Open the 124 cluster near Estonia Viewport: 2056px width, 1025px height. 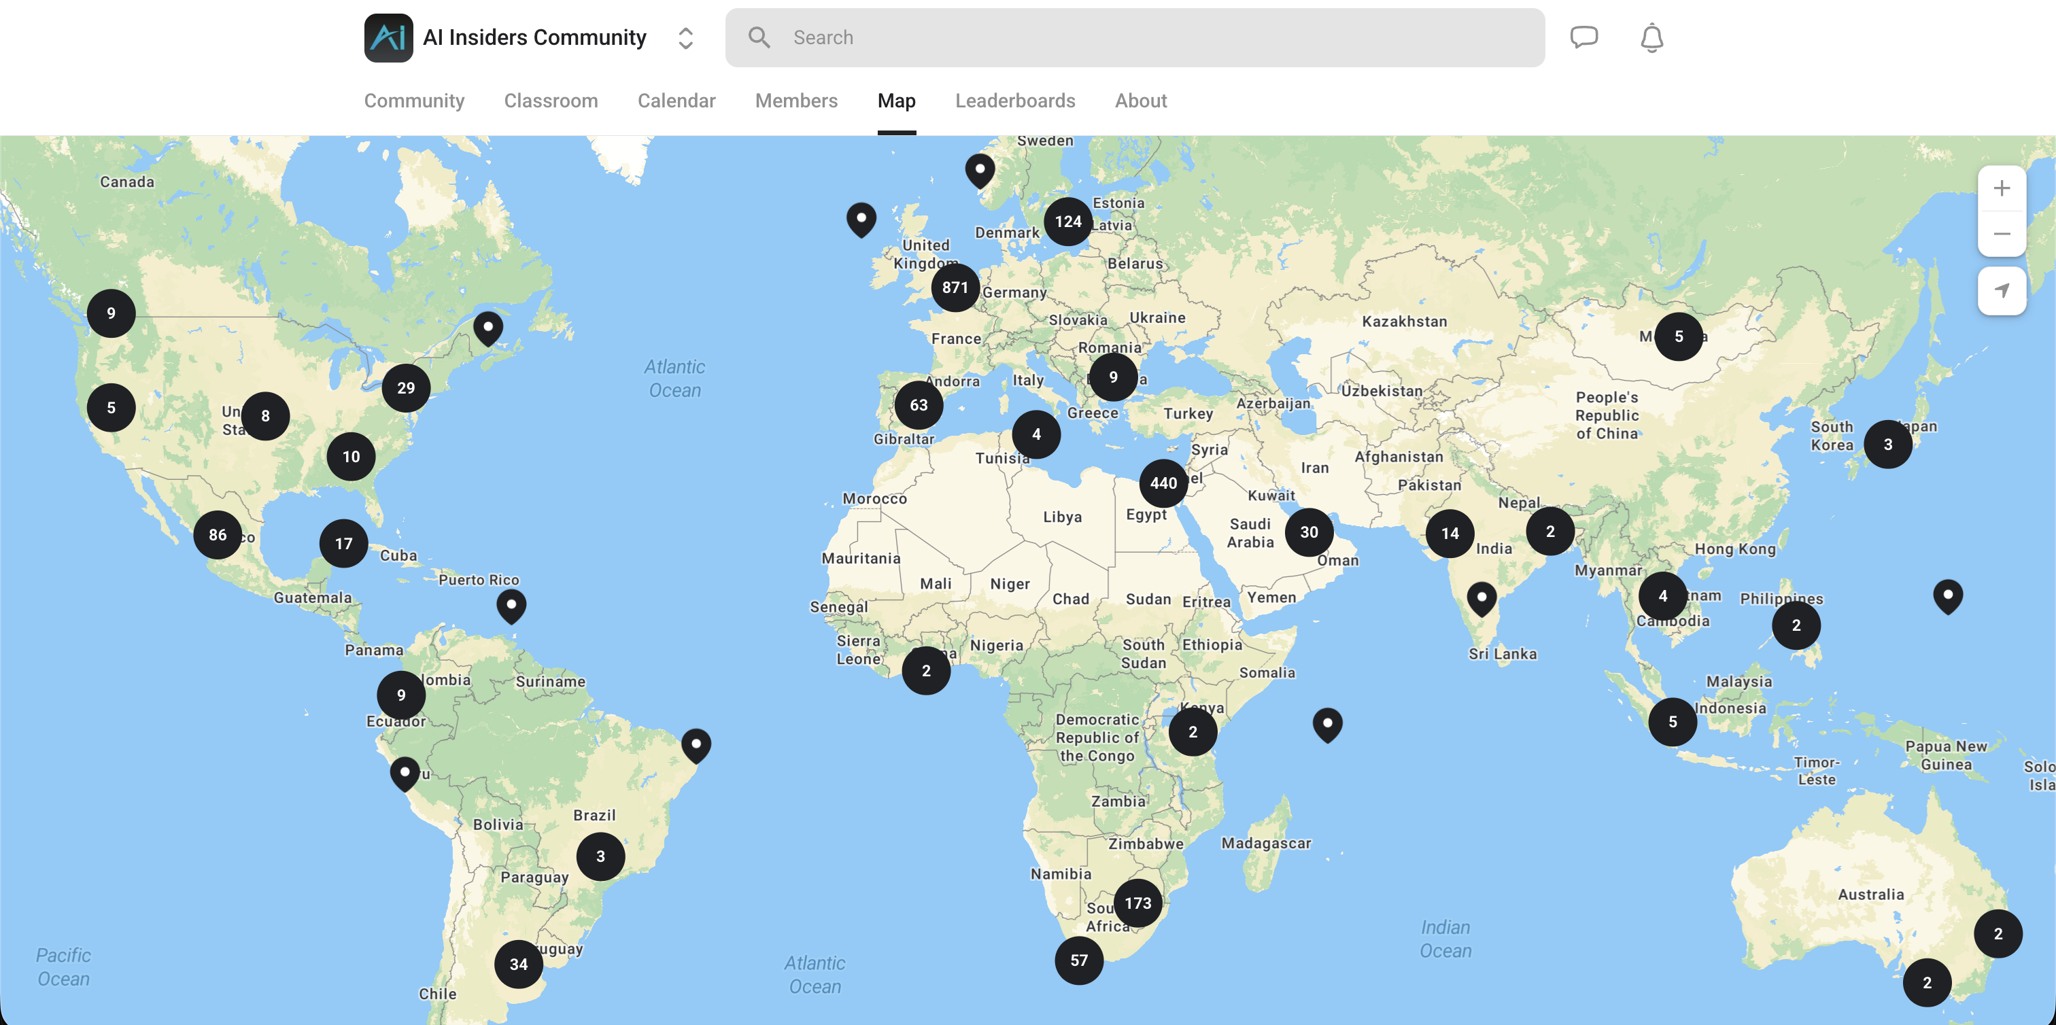click(x=1067, y=221)
